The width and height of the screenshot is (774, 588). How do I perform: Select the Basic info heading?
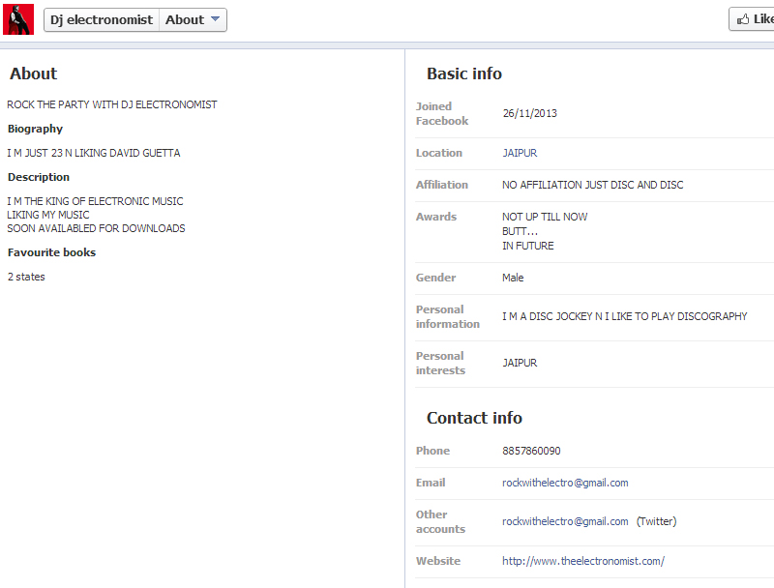coord(464,73)
